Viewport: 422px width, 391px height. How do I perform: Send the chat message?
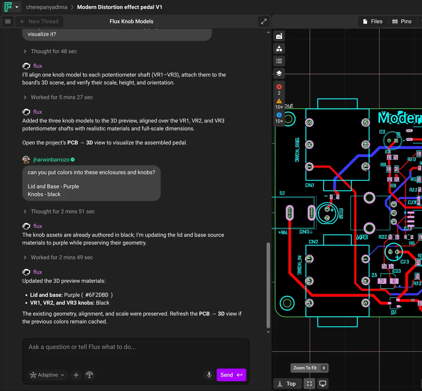231,375
